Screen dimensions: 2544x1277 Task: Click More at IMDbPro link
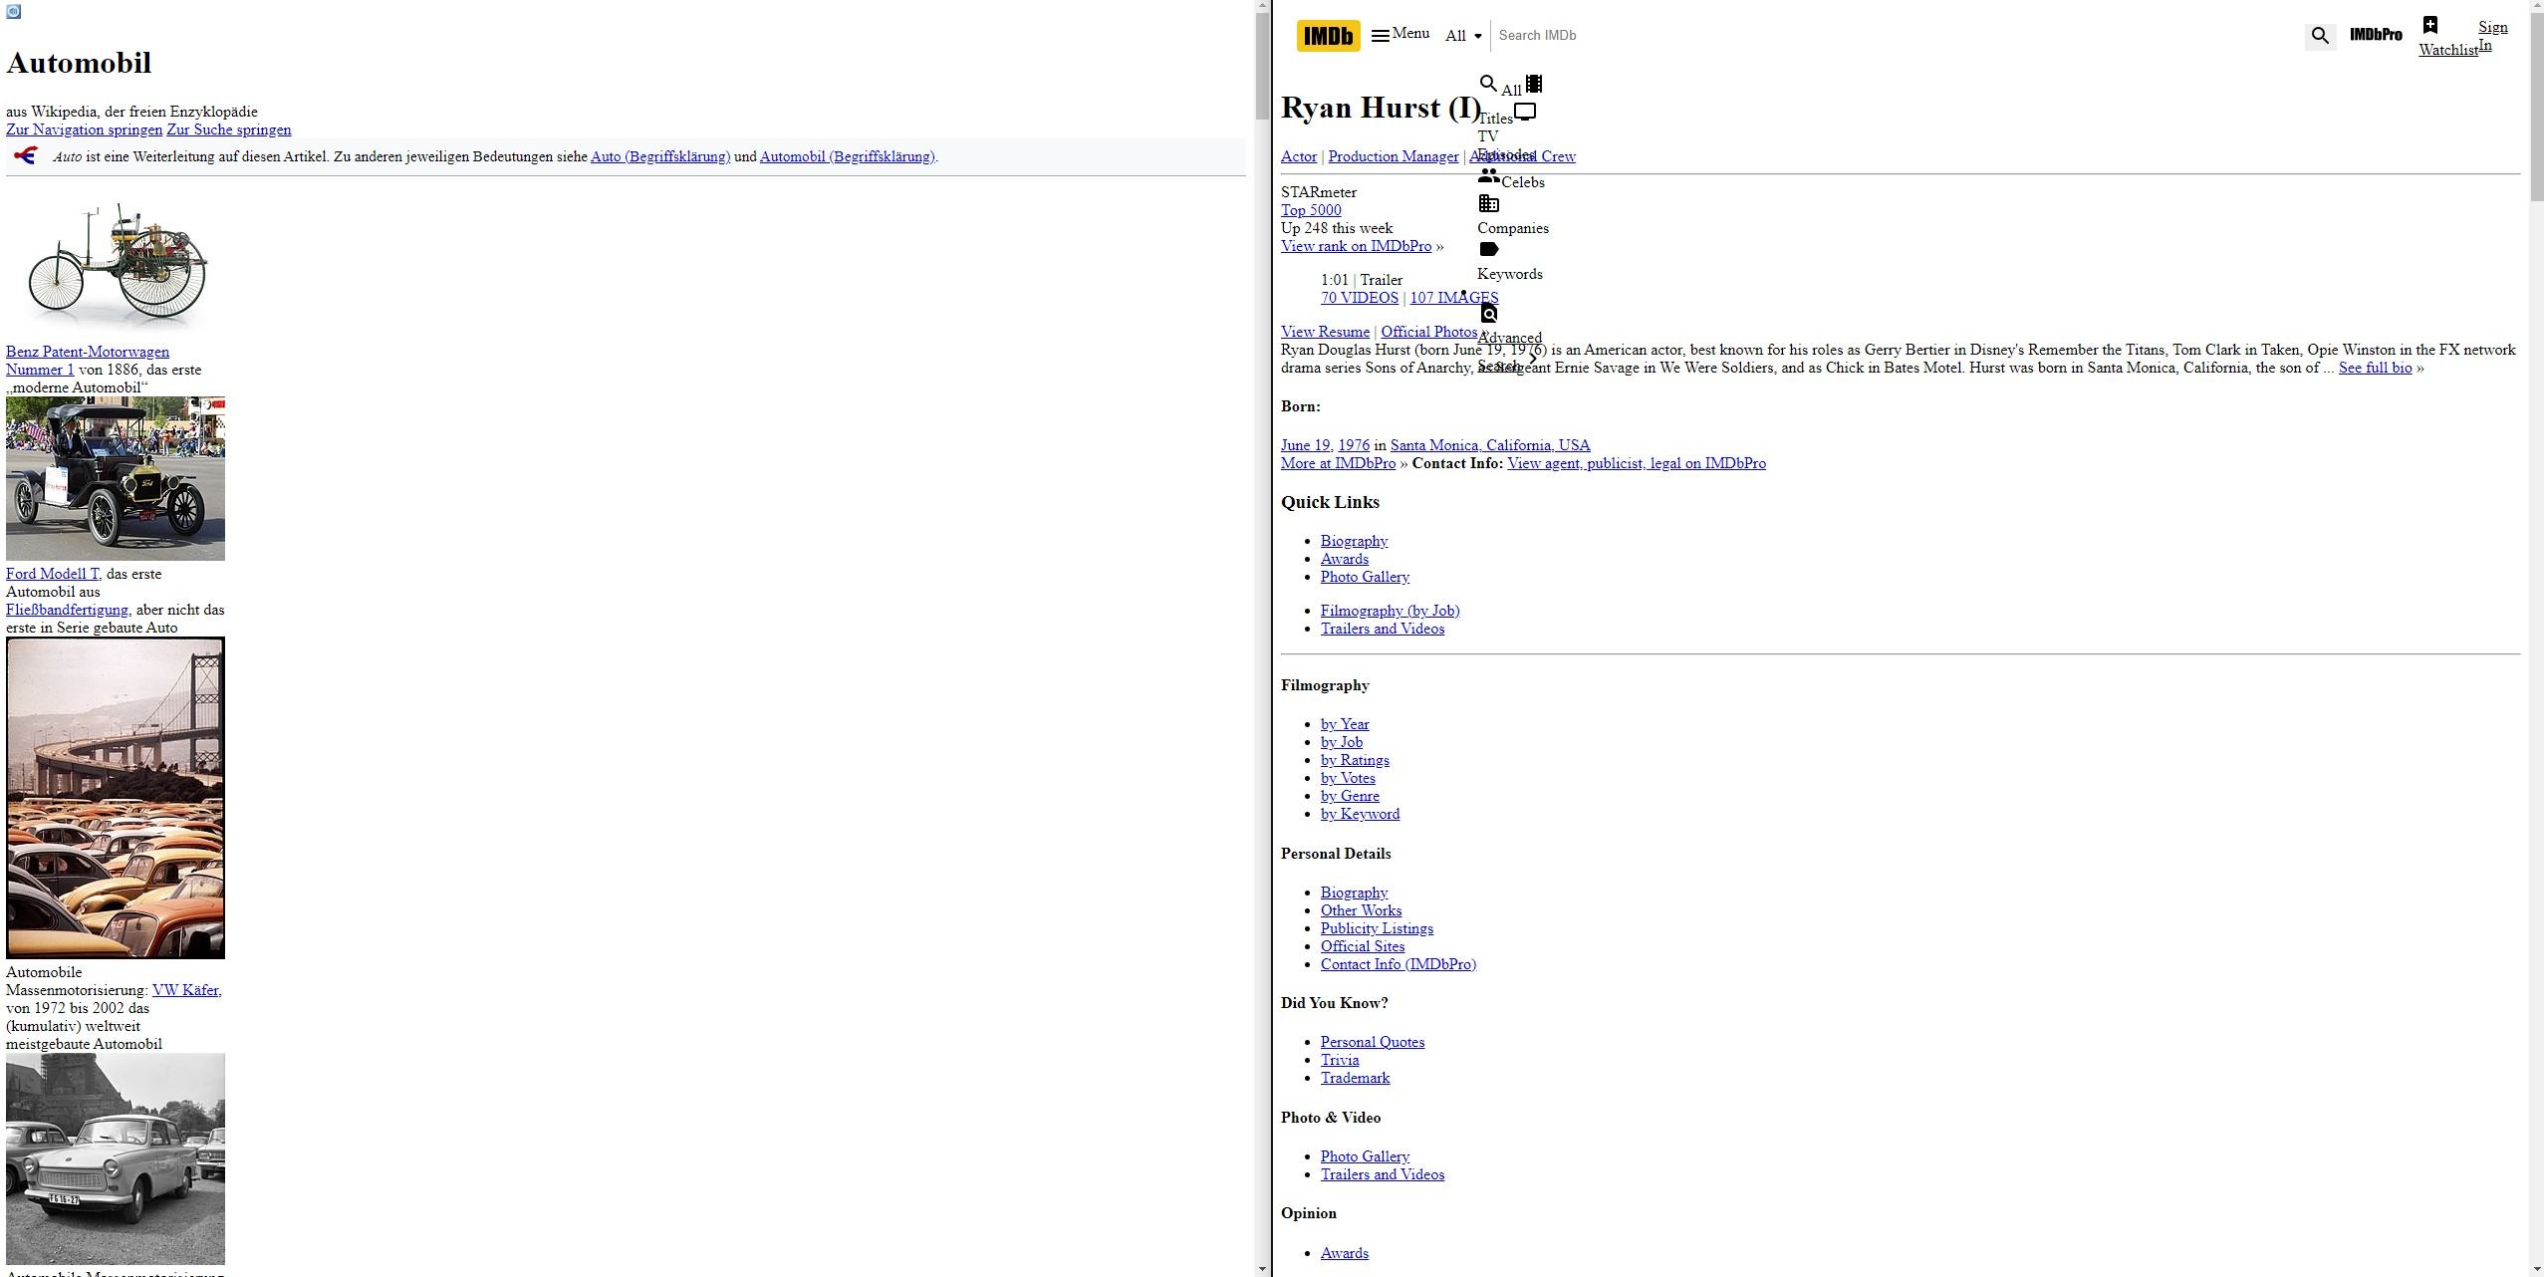coord(1338,463)
